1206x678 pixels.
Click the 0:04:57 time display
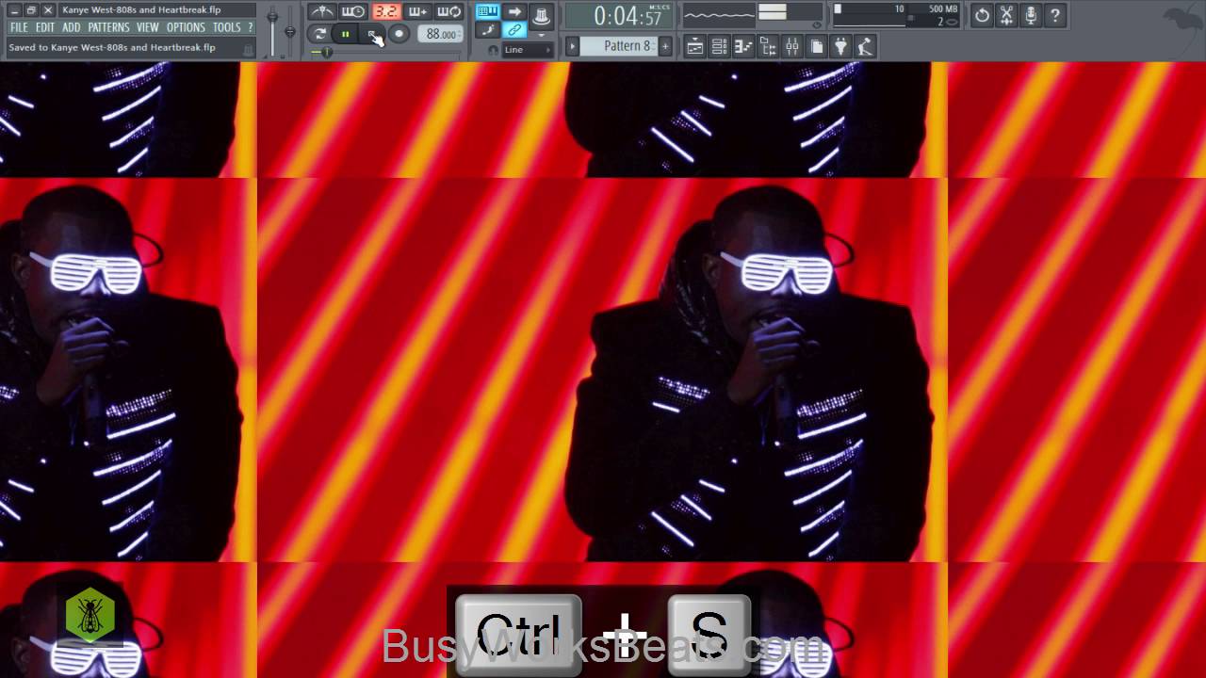click(x=619, y=16)
